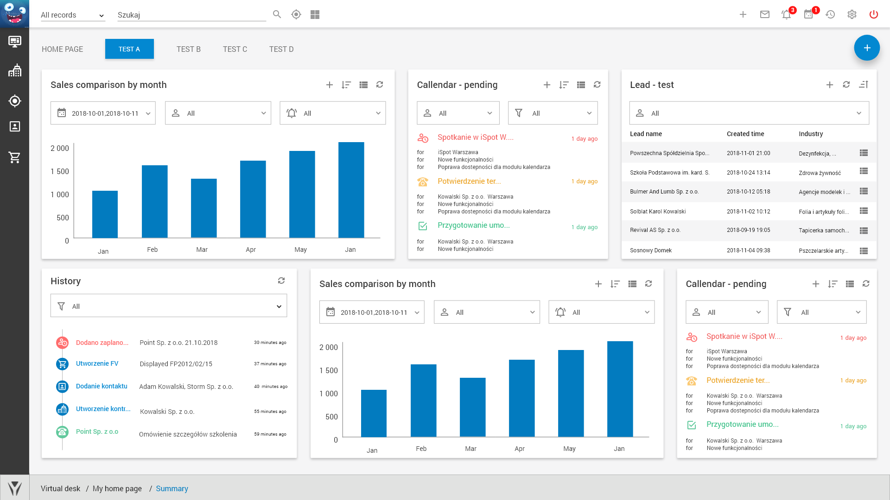The image size is (890, 500).
Task: Open the history clock icon in top bar
Action: click(830, 14)
